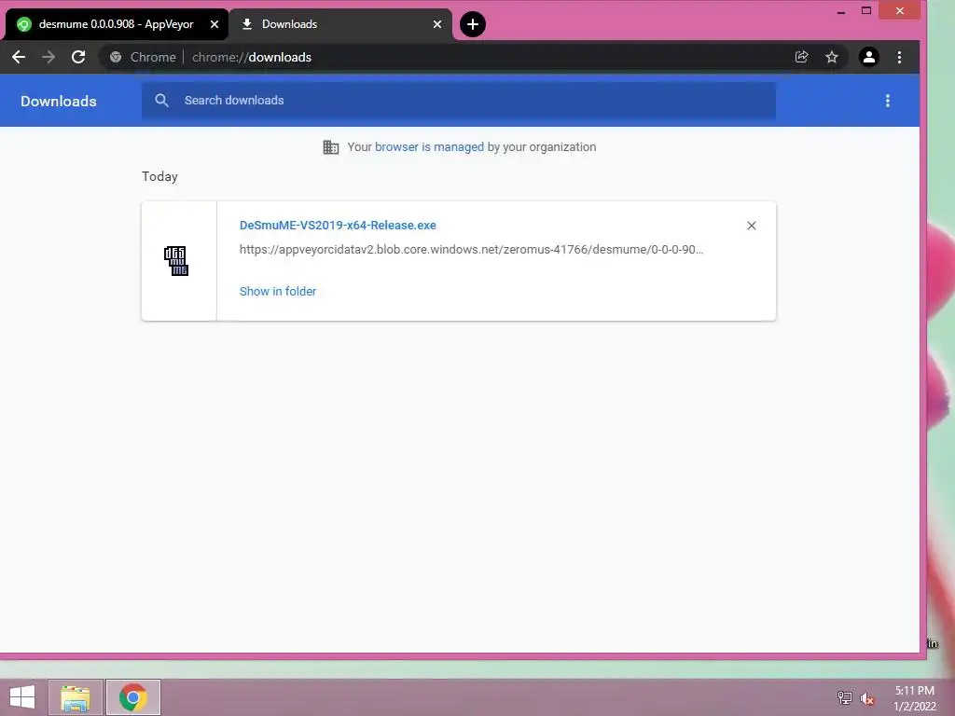Reload the downloads page
Image resolution: width=955 pixels, height=716 pixels.
pos(78,57)
